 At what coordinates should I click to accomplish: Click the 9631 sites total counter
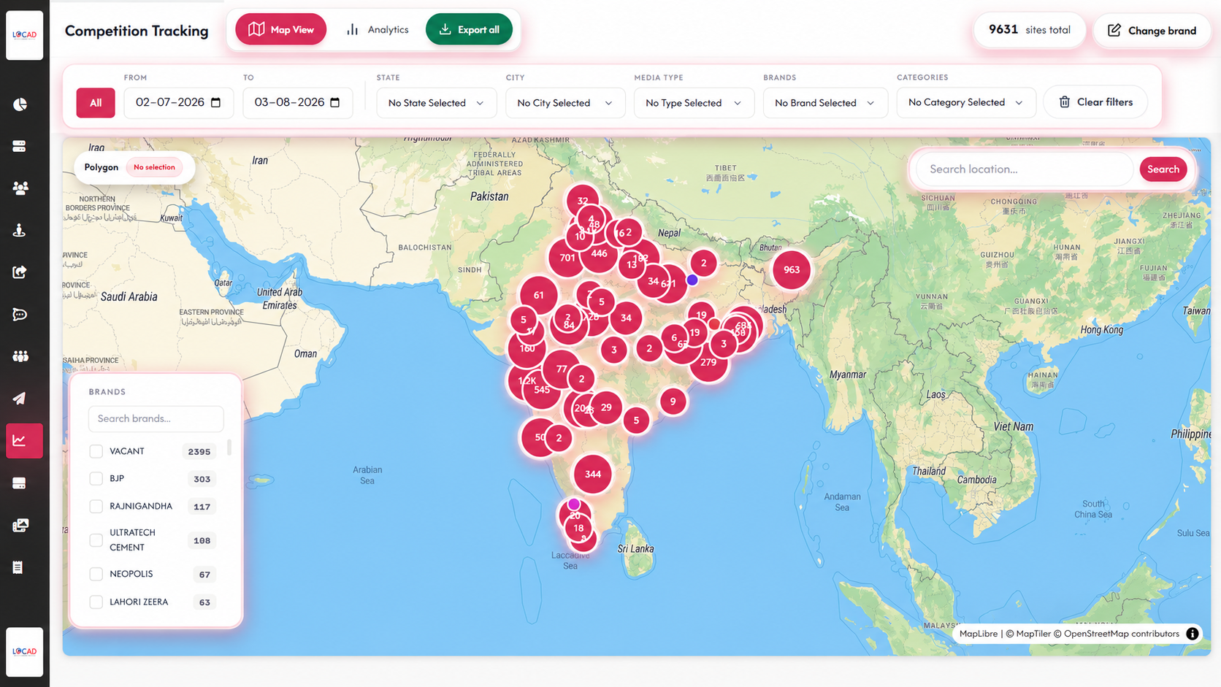pos(1029,29)
